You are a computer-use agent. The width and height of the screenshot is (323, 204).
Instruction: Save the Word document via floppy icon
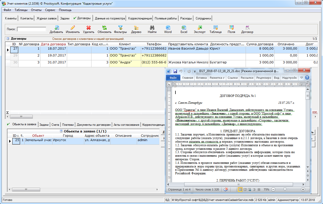pyautogui.click(x=175, y=71)
